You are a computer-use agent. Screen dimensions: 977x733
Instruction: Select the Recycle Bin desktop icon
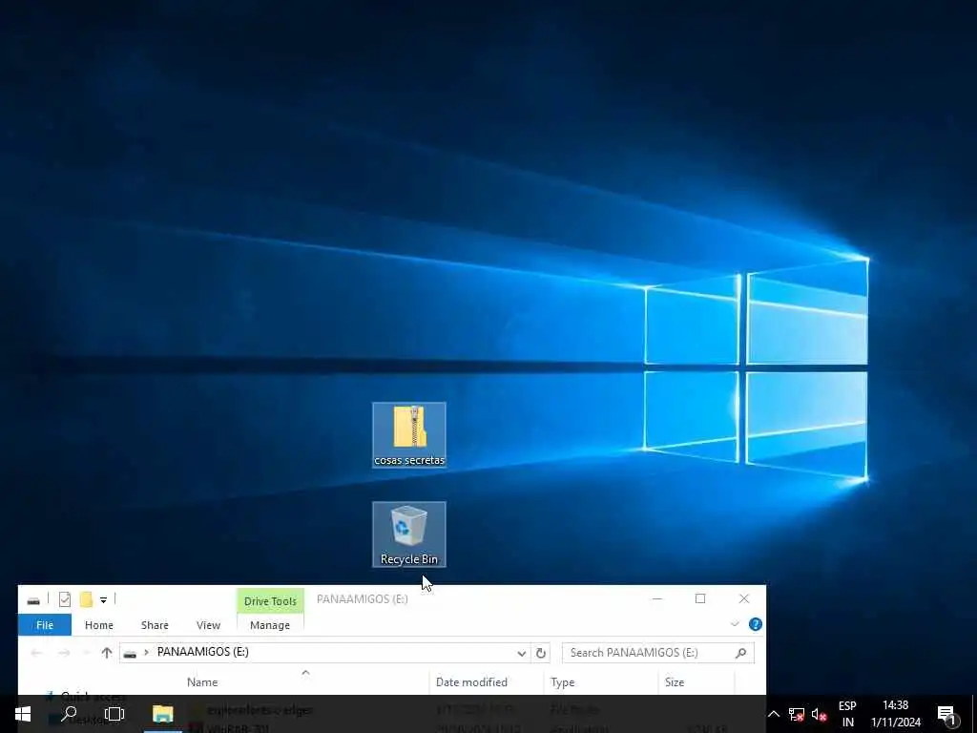tap(408, 534)
